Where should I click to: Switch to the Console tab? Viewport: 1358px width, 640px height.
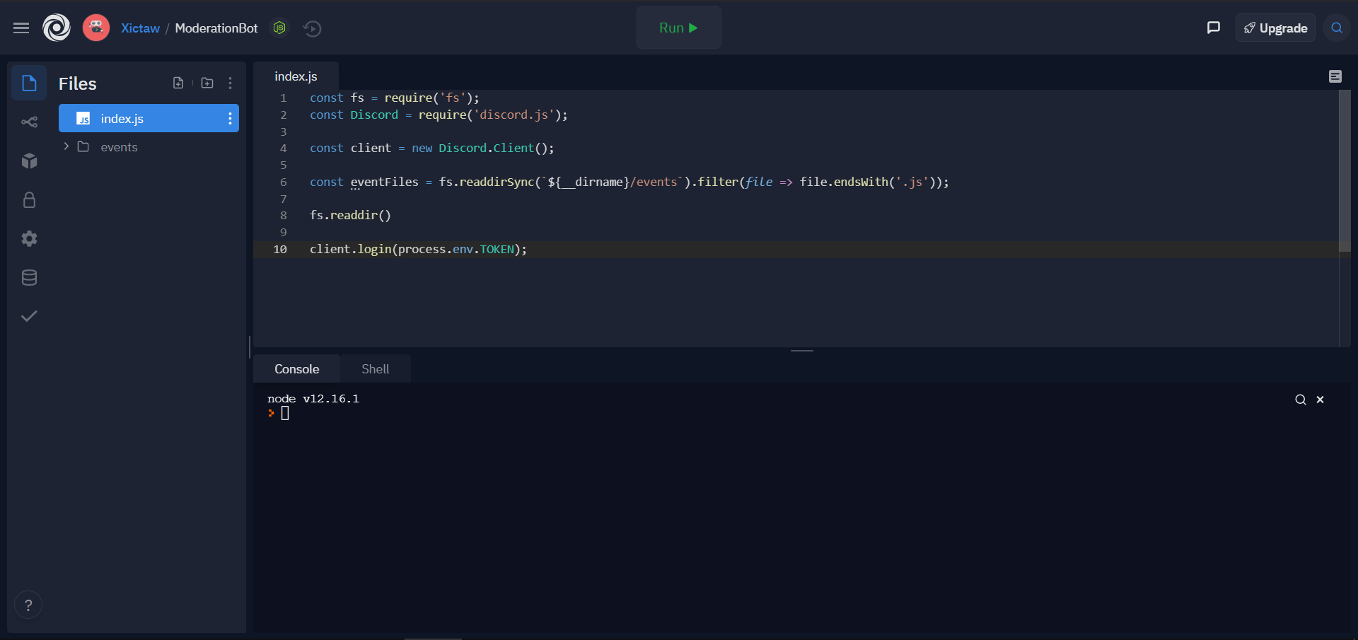coord(297,369)
